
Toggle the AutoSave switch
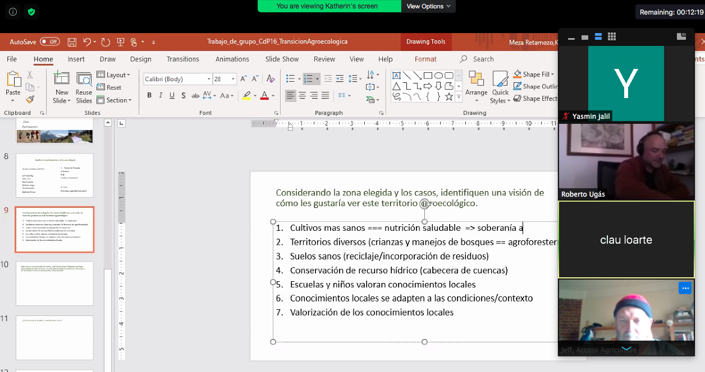click(50, 42)
